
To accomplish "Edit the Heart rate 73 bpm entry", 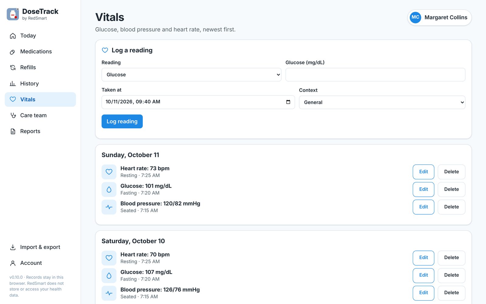I will pyautogui.click(x=423, y=172).
